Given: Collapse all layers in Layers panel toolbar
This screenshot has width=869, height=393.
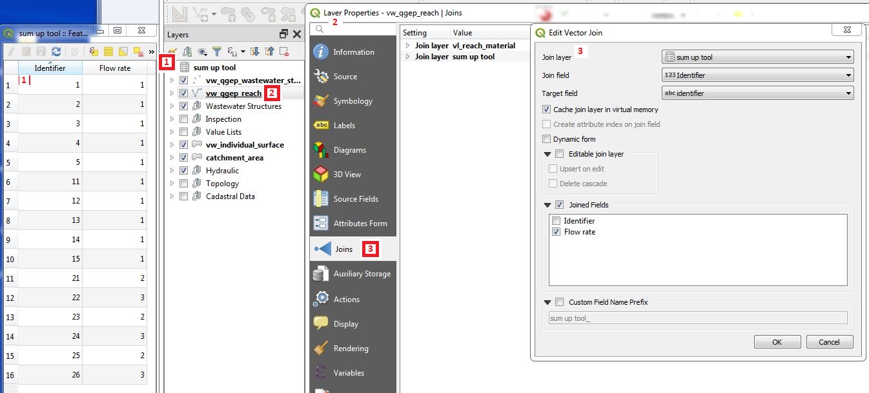Looking at the screenshot, I should click(x=270, y=52).
